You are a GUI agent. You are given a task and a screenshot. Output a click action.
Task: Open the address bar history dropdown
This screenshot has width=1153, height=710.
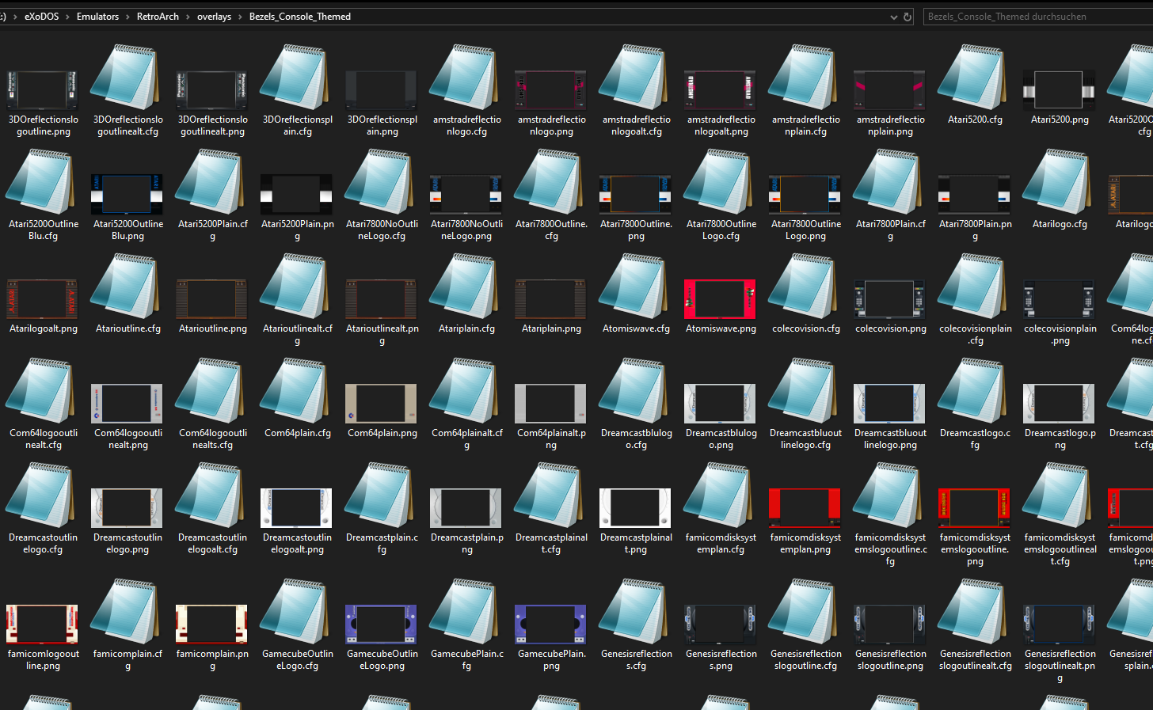point(893,17)
